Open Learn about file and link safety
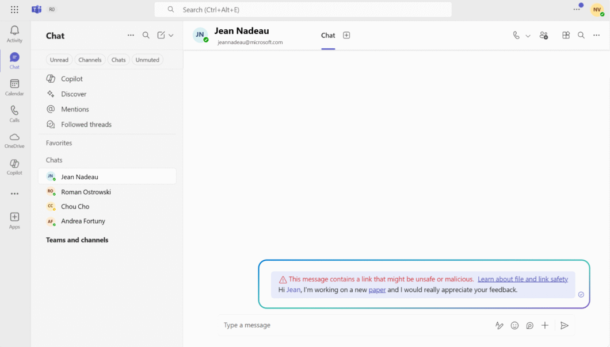Viewport: 610px width, 347px height. 523,279
